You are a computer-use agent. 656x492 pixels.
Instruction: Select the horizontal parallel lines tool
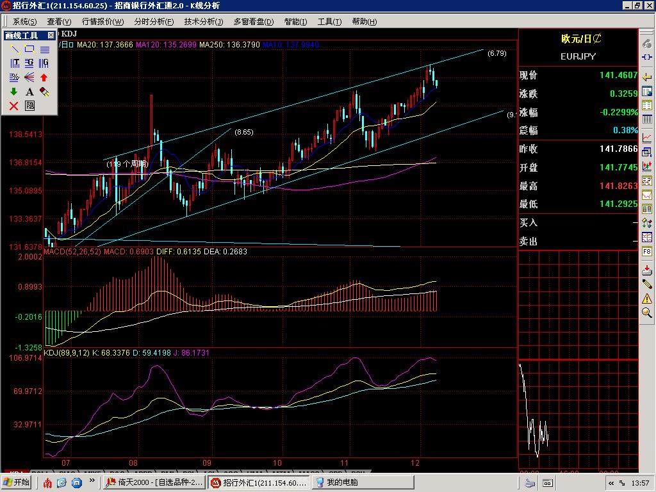coord(44,49)
